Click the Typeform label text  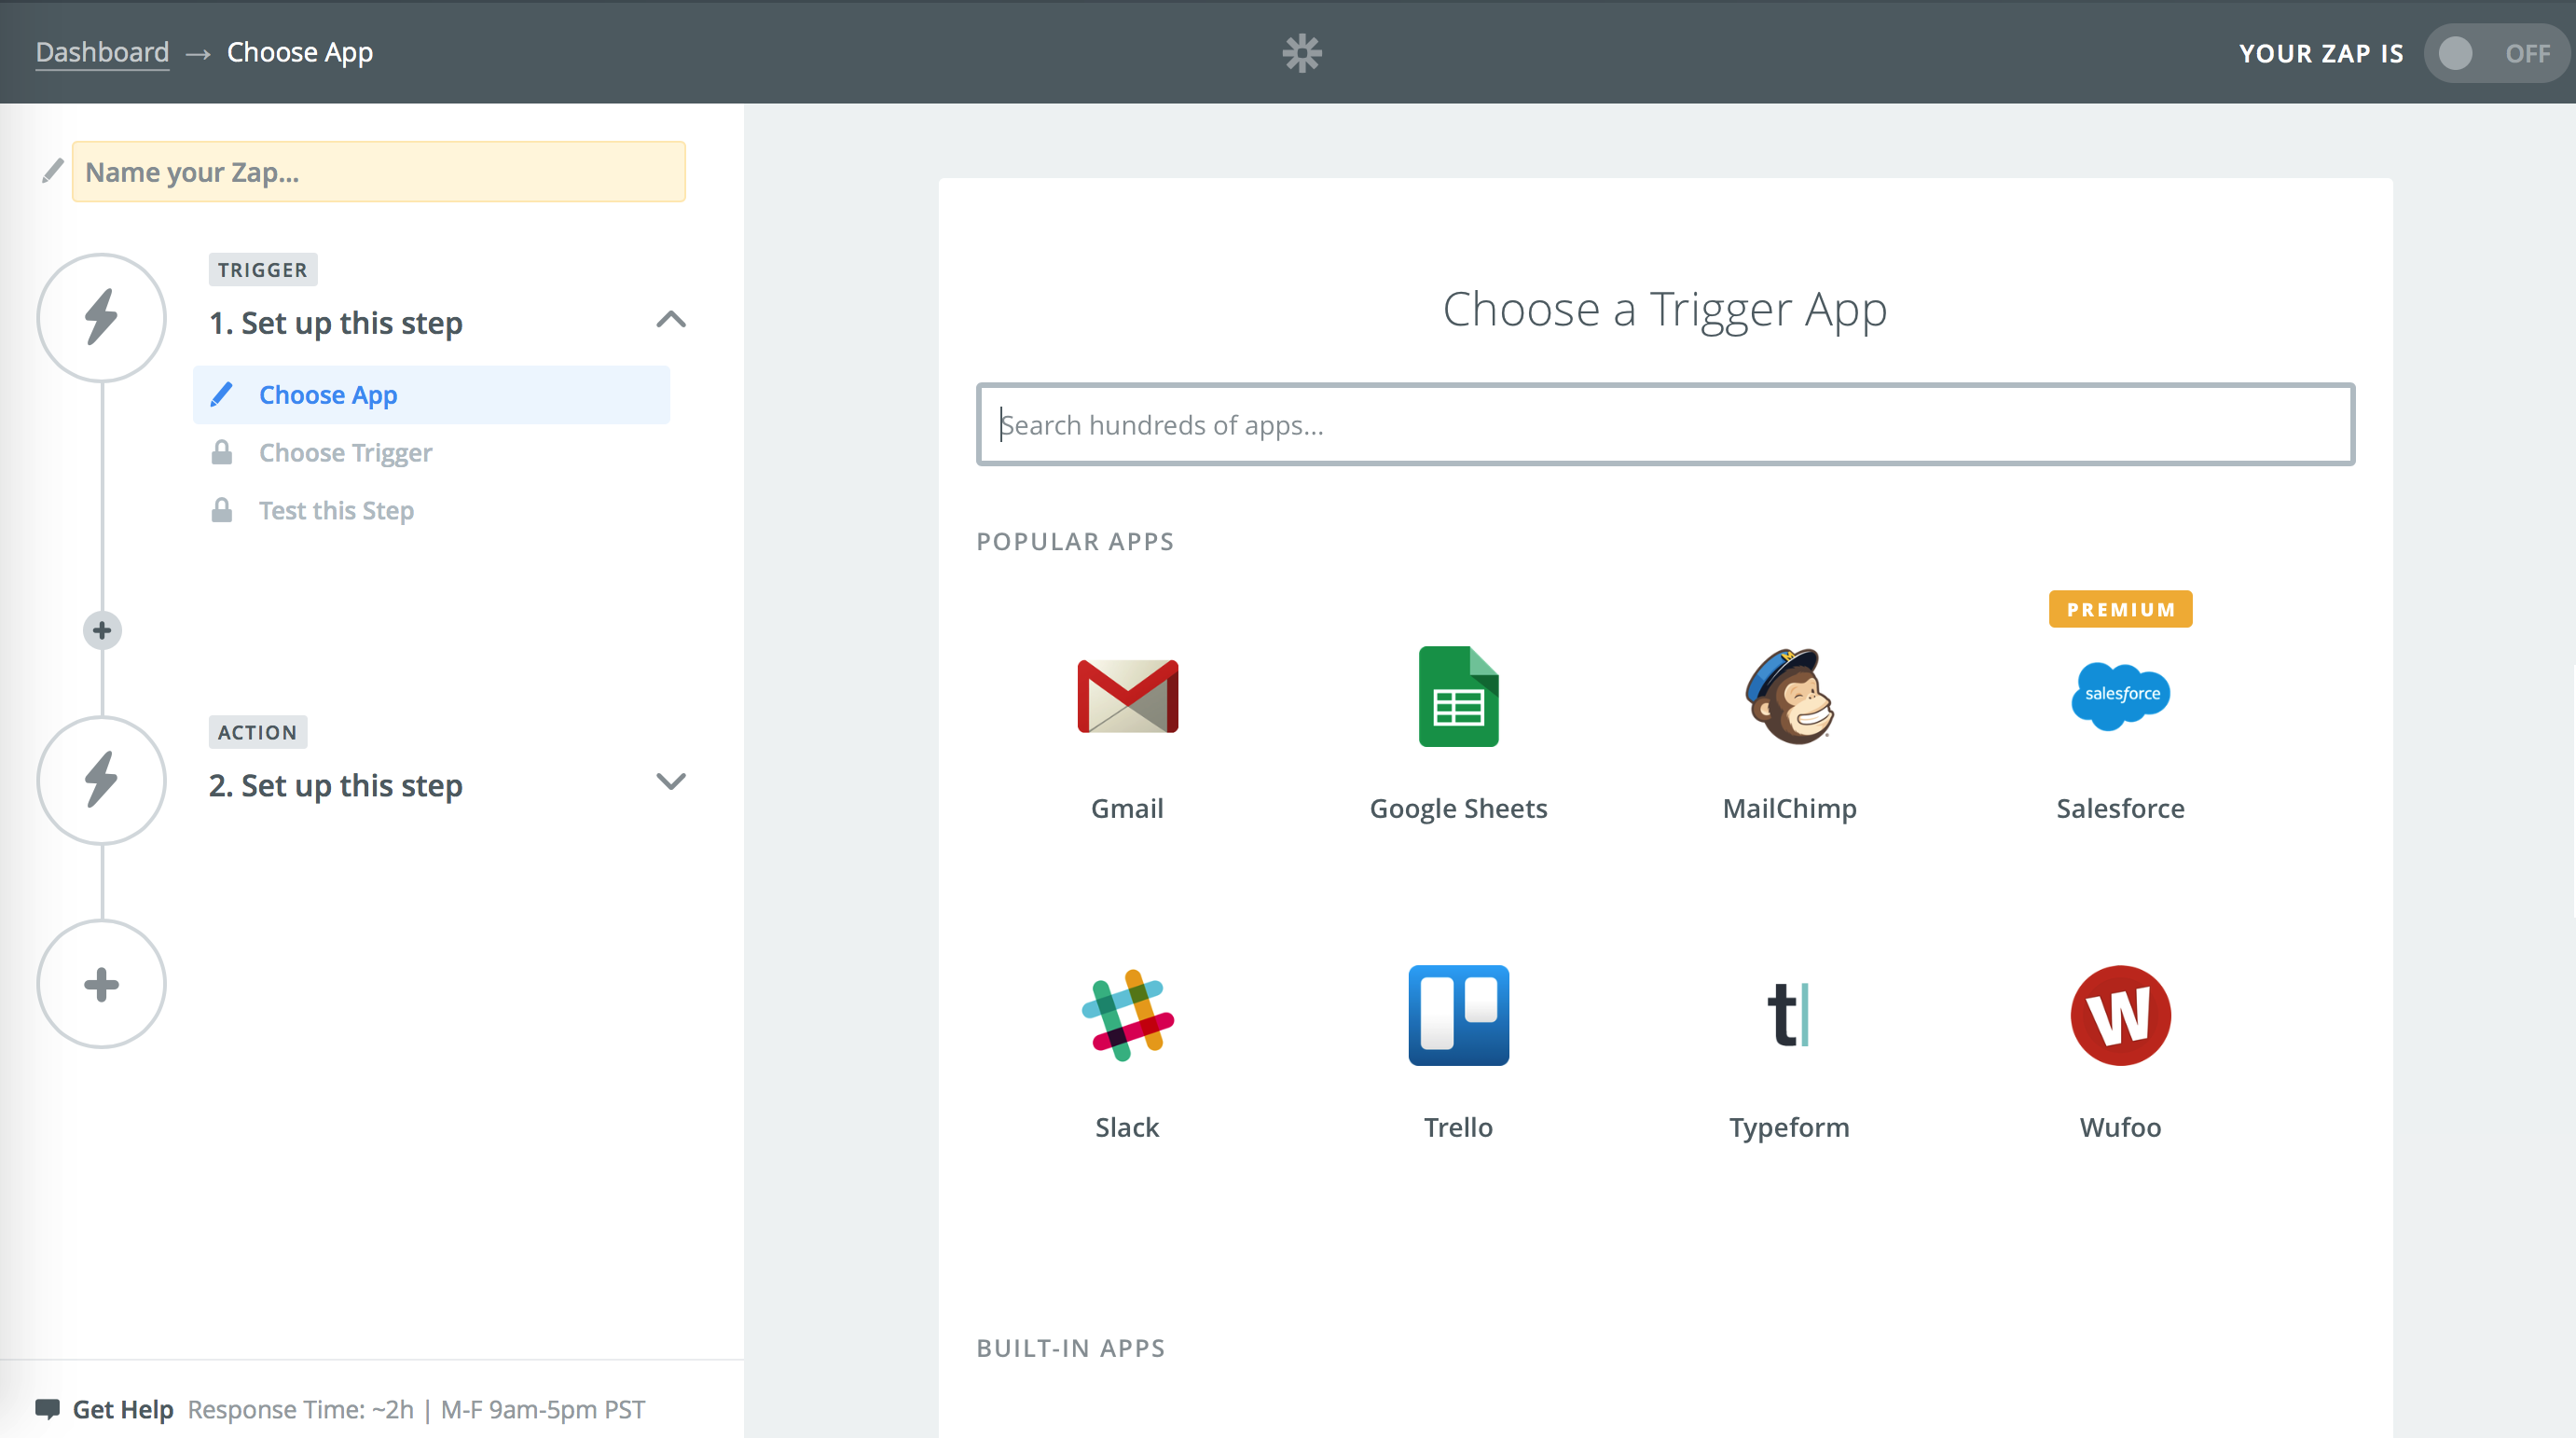point(1789,1127)
